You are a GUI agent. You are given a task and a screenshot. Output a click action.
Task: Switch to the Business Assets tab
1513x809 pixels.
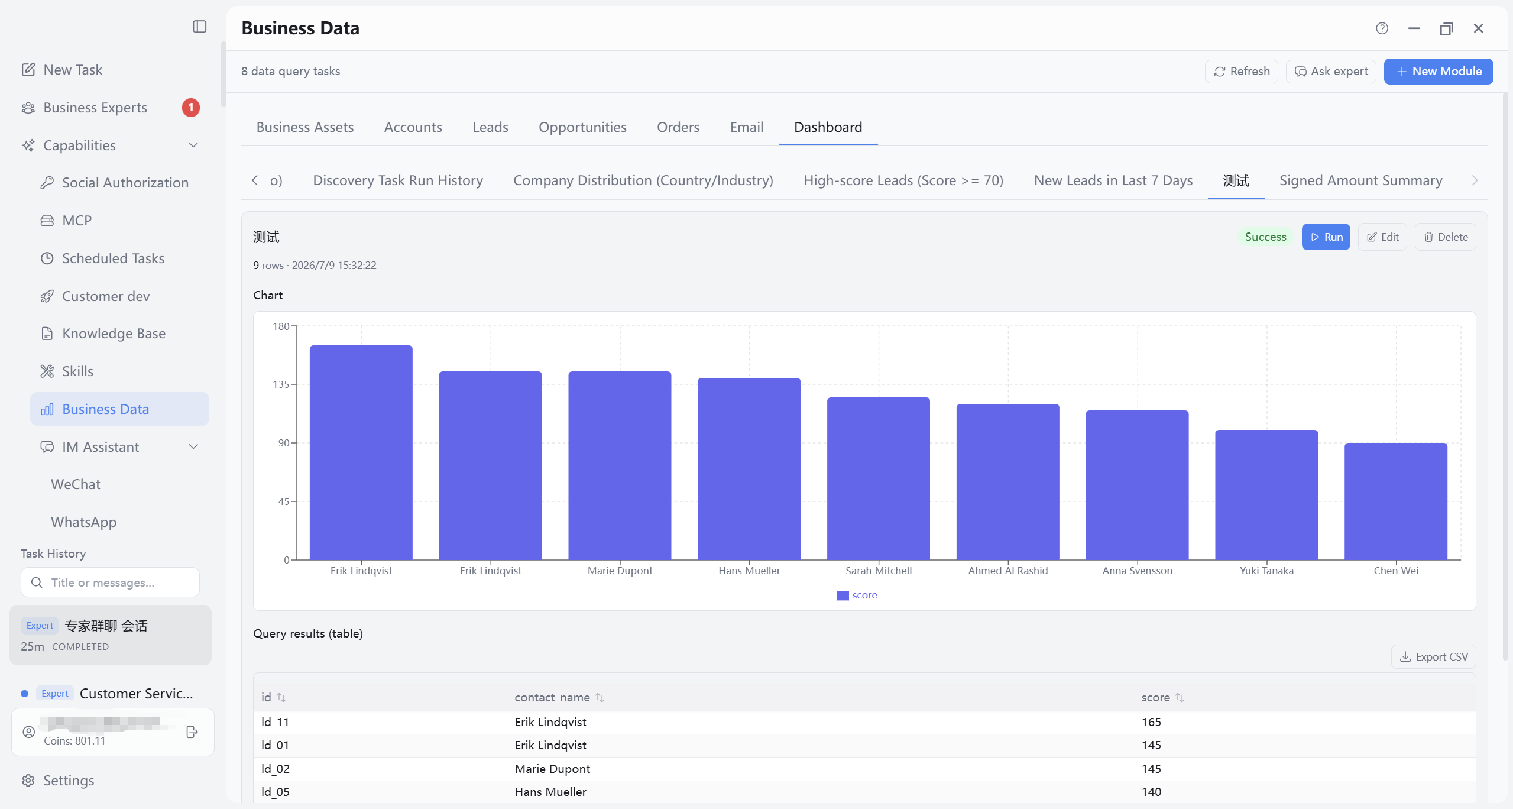coord(305,127)
